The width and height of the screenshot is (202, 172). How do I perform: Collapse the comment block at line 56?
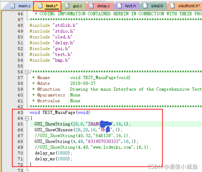27,72
